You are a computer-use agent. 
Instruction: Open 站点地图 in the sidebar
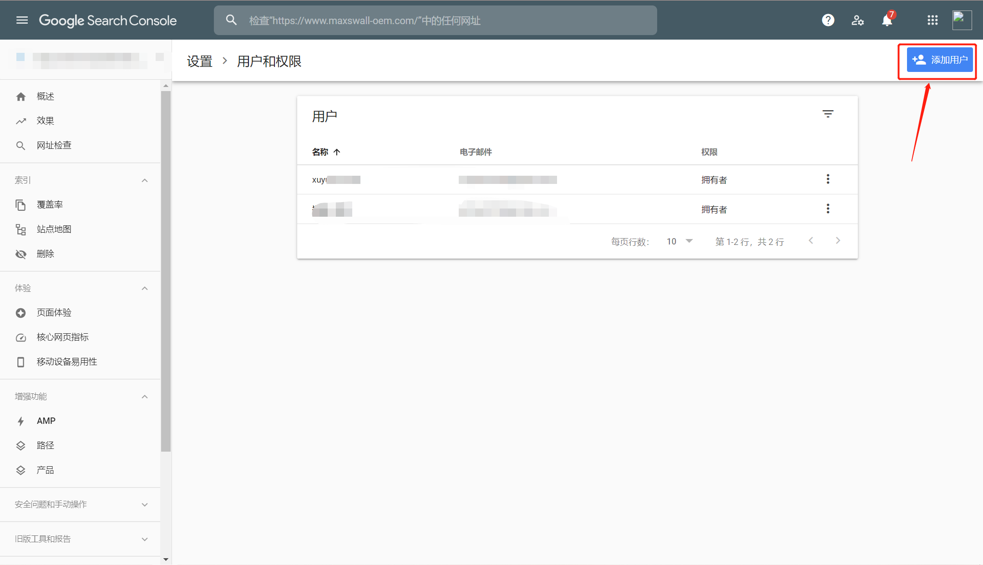[x=54, y=229]
